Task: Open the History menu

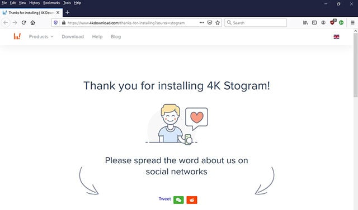Action: point(35,3)
